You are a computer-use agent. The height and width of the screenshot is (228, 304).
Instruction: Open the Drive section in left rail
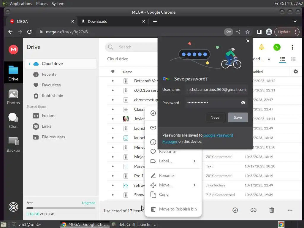click(x=13, y=73)
